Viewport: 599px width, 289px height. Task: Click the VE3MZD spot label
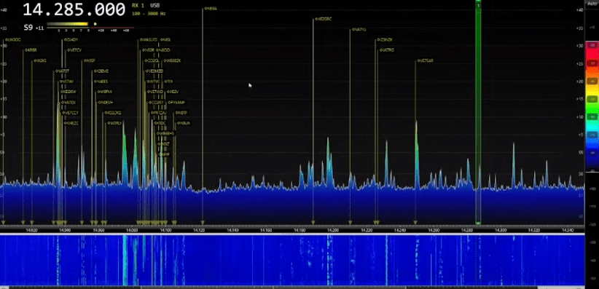154,71
